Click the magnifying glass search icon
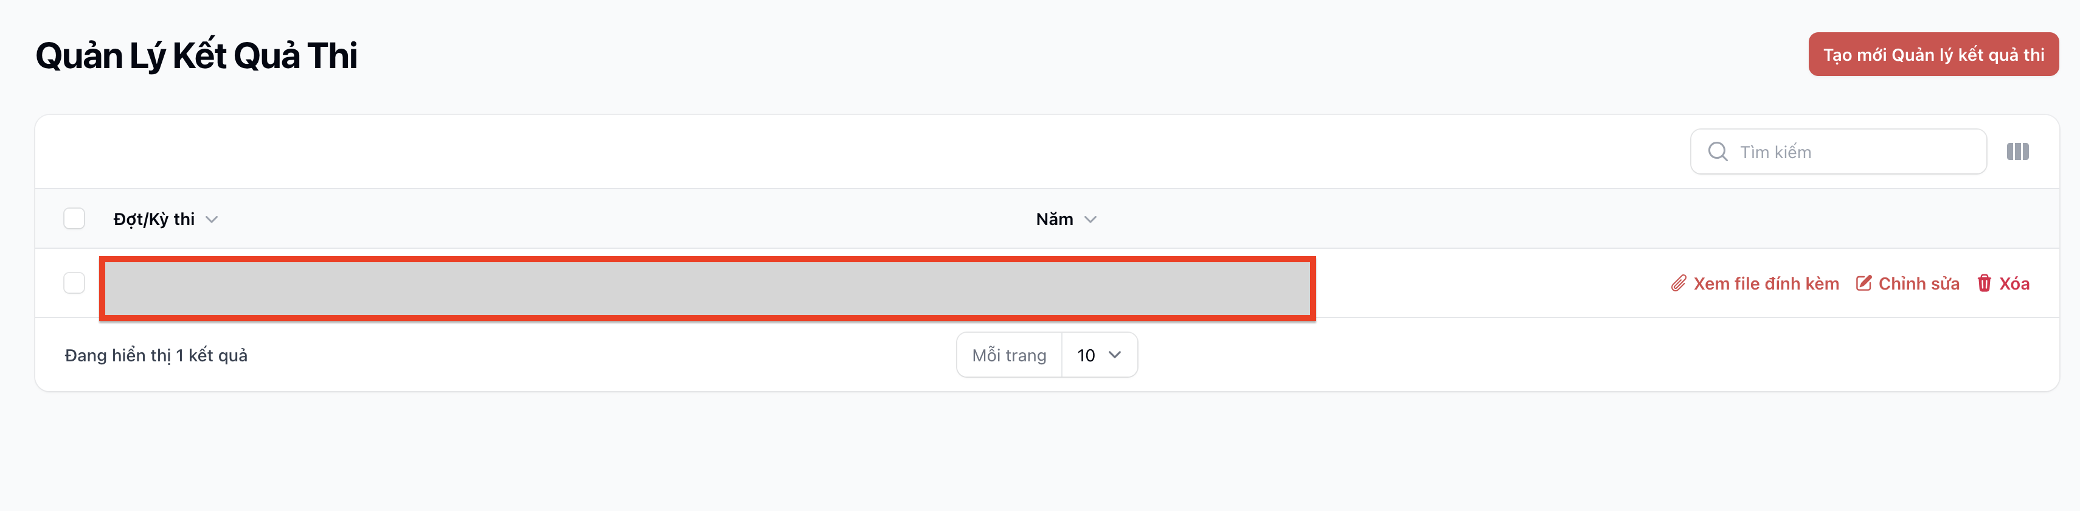 coord(1718,151)
